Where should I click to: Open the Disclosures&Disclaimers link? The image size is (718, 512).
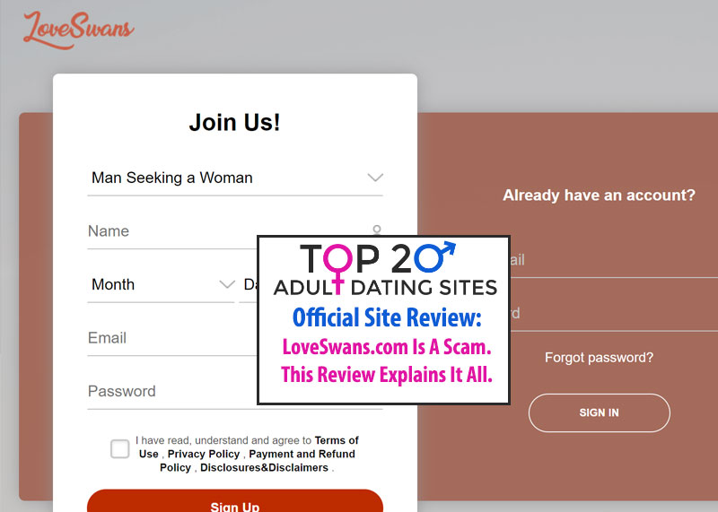(264, 468)
